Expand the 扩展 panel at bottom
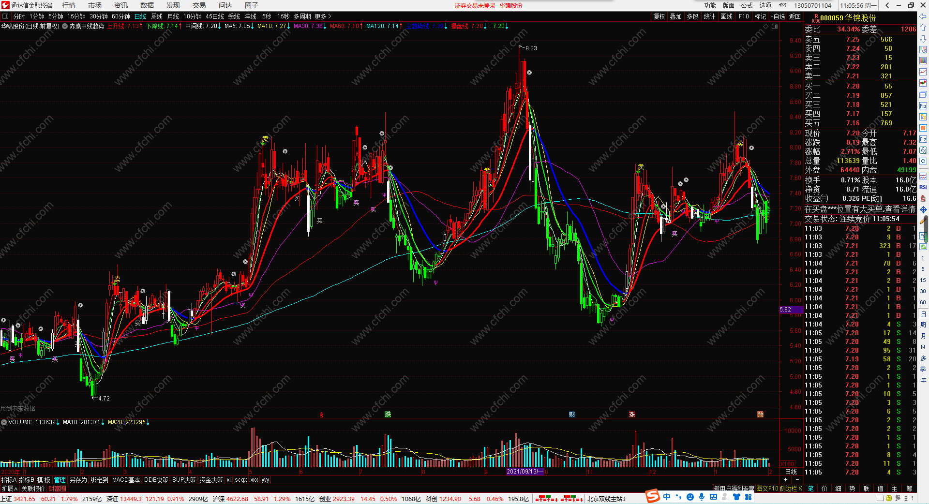This screenshot has width=929, height=504. point(9,489)
